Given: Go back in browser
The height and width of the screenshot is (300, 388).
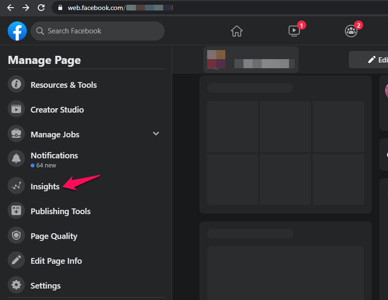Looking at the screenshot, I should [x=10, y=8].
